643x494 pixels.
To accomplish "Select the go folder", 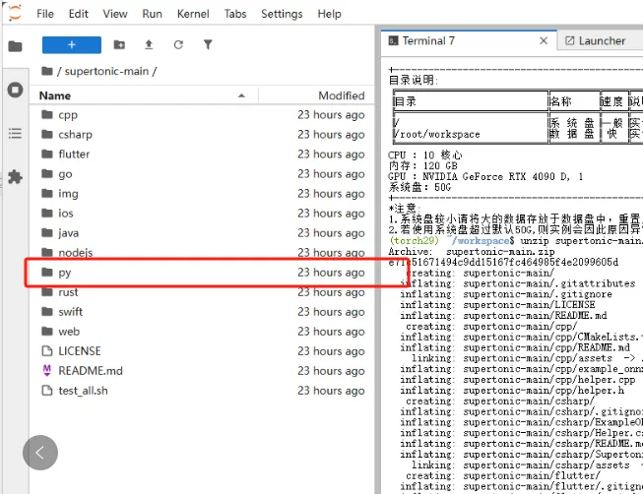I will tap(201, 174).
